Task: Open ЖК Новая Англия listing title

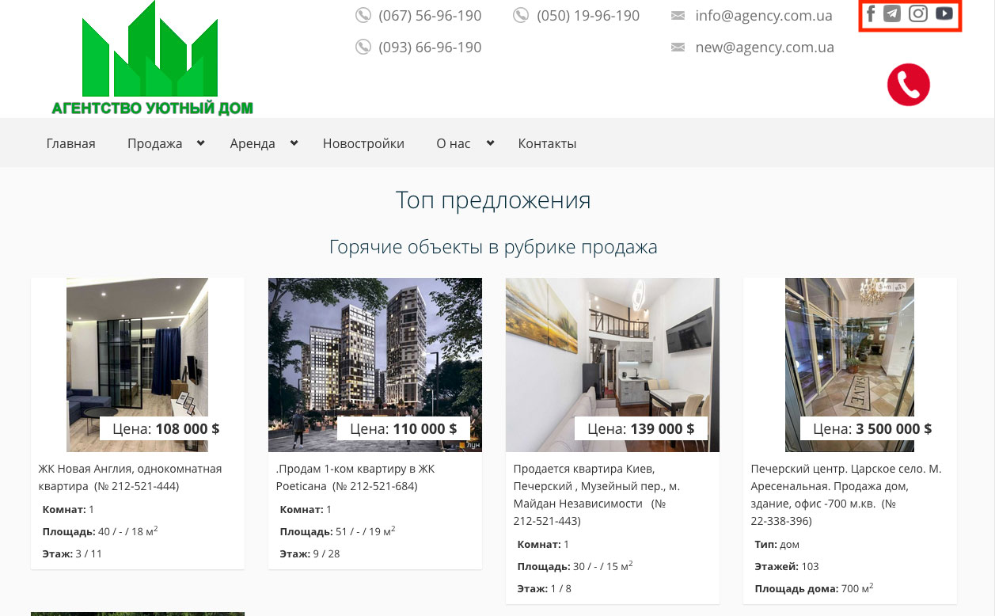Action: tap(130, 477)
